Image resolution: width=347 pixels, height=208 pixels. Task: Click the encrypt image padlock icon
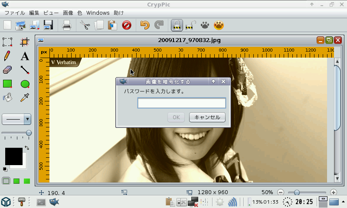177,25
